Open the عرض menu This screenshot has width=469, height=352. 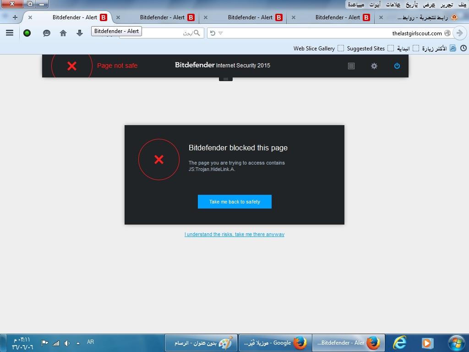pyautogui.click(x=429, y=5)
